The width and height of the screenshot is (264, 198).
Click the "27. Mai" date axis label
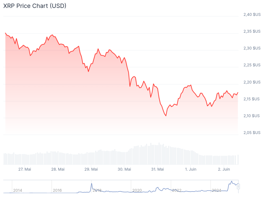click(x=25, y=169)
